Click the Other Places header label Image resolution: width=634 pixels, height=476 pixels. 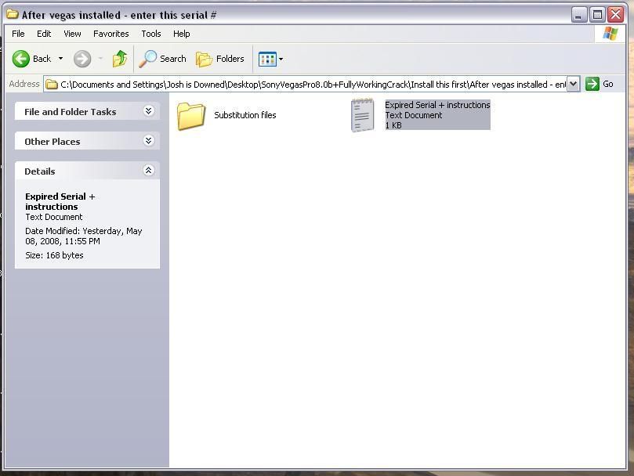[x=53, y=142]
